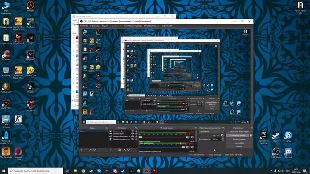Pop out the Scene Transitions dock panel

point(223,128)
